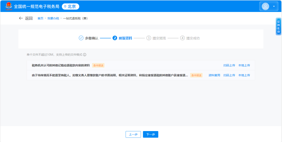Click the back arrow icon
The image size is (282, 142).
[21, 18]
